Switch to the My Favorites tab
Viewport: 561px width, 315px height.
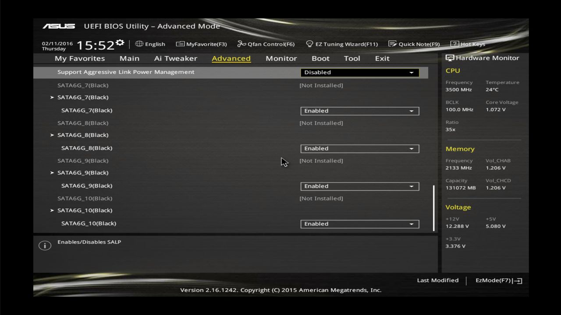click(80, 59)
